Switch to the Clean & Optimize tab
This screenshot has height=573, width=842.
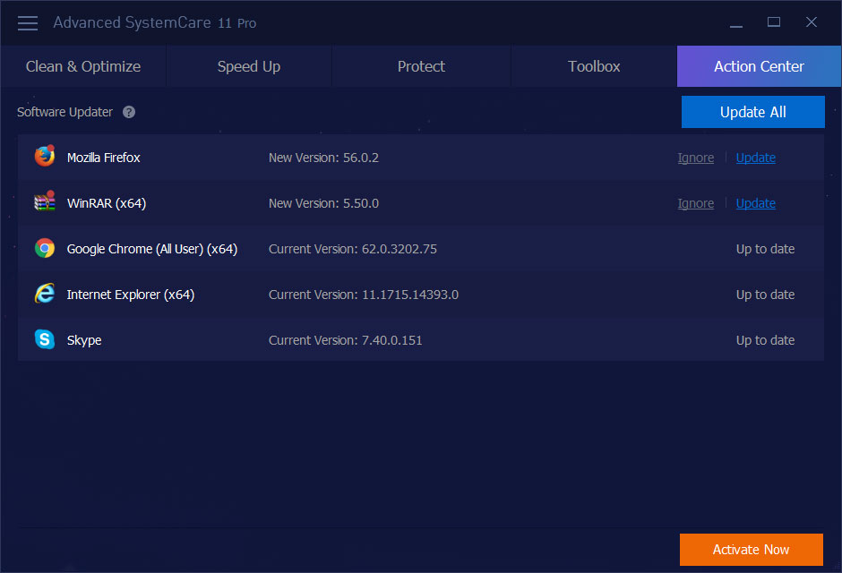pyautogui.click(x=83, y=66)
